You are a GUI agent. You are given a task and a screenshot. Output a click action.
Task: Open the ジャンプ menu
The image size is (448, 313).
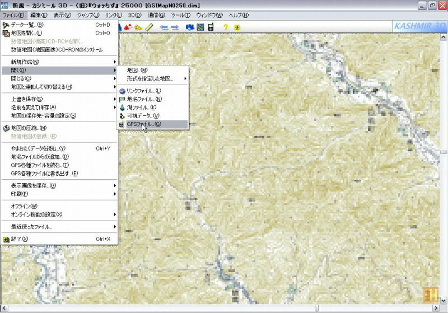click(x=88, y=15)
